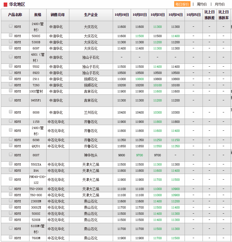Click the 10月25日 column header
The width and height of the screenshot is (232, 242).
(194, 15)
